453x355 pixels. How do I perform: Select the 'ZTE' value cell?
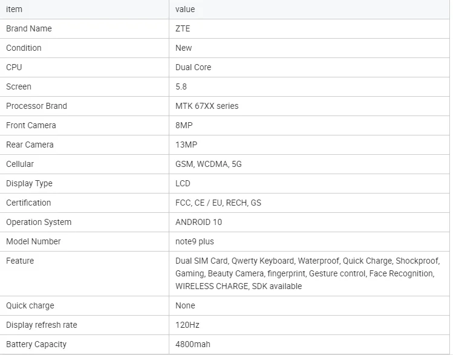[183, 28]
